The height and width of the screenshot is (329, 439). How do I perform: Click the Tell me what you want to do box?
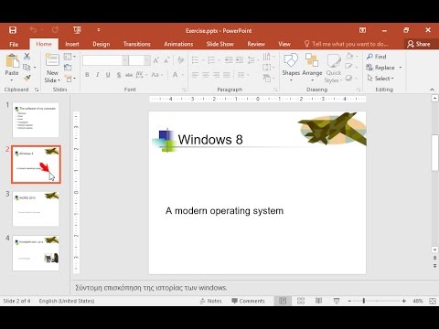point(347,44)
